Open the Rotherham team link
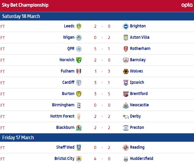 pos(140,49)
